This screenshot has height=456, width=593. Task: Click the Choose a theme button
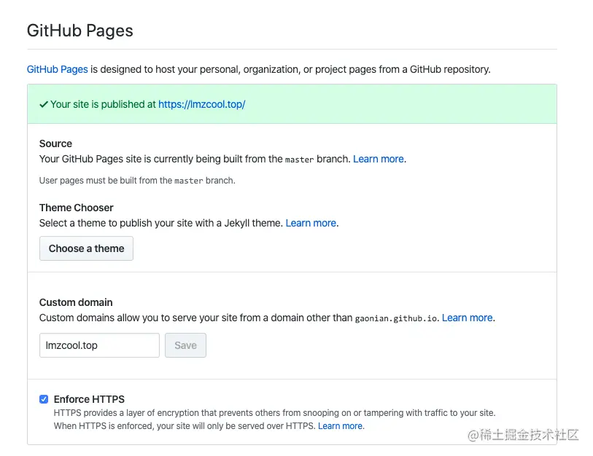(x=86, y=248)
